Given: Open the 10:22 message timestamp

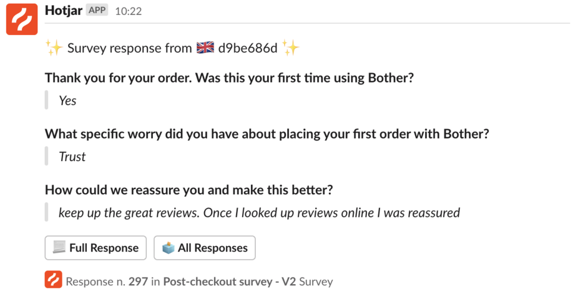Looking at the screenshot, I should [129, 11].
